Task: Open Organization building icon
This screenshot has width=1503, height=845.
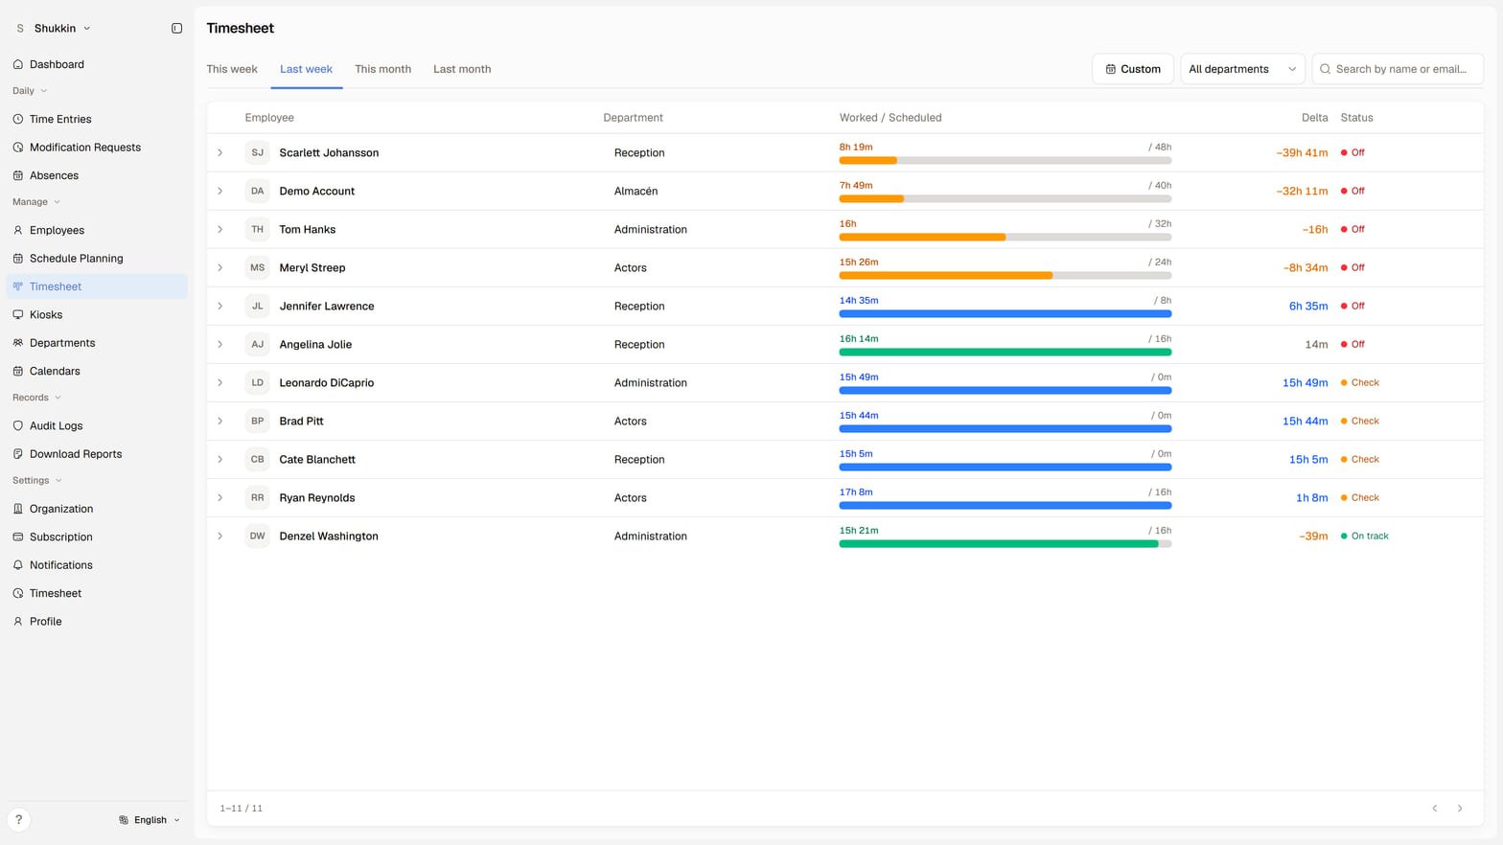Action: (18, 509)
